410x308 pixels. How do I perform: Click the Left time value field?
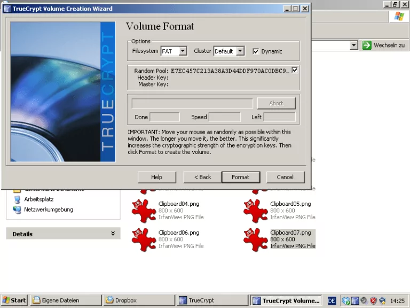click(x=280, y=117)
